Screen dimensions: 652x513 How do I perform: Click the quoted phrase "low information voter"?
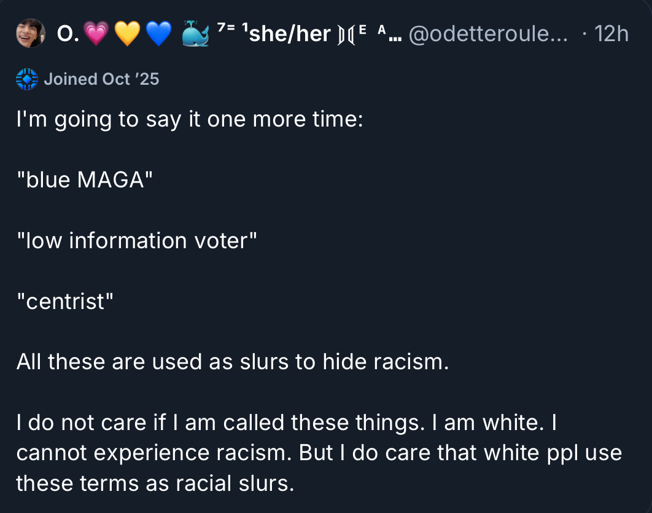point(136,240)
